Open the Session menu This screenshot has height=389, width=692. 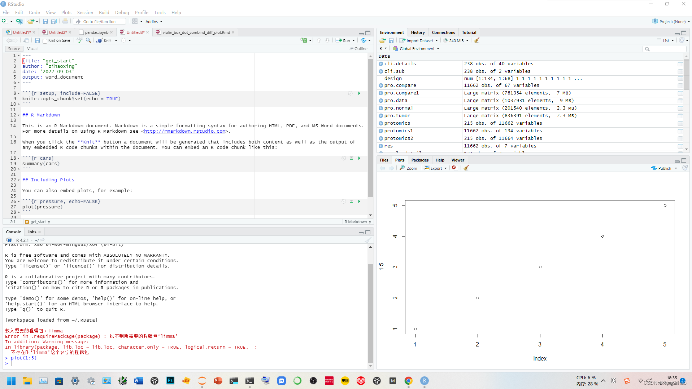pyautogui.click(x=85, y=12)
